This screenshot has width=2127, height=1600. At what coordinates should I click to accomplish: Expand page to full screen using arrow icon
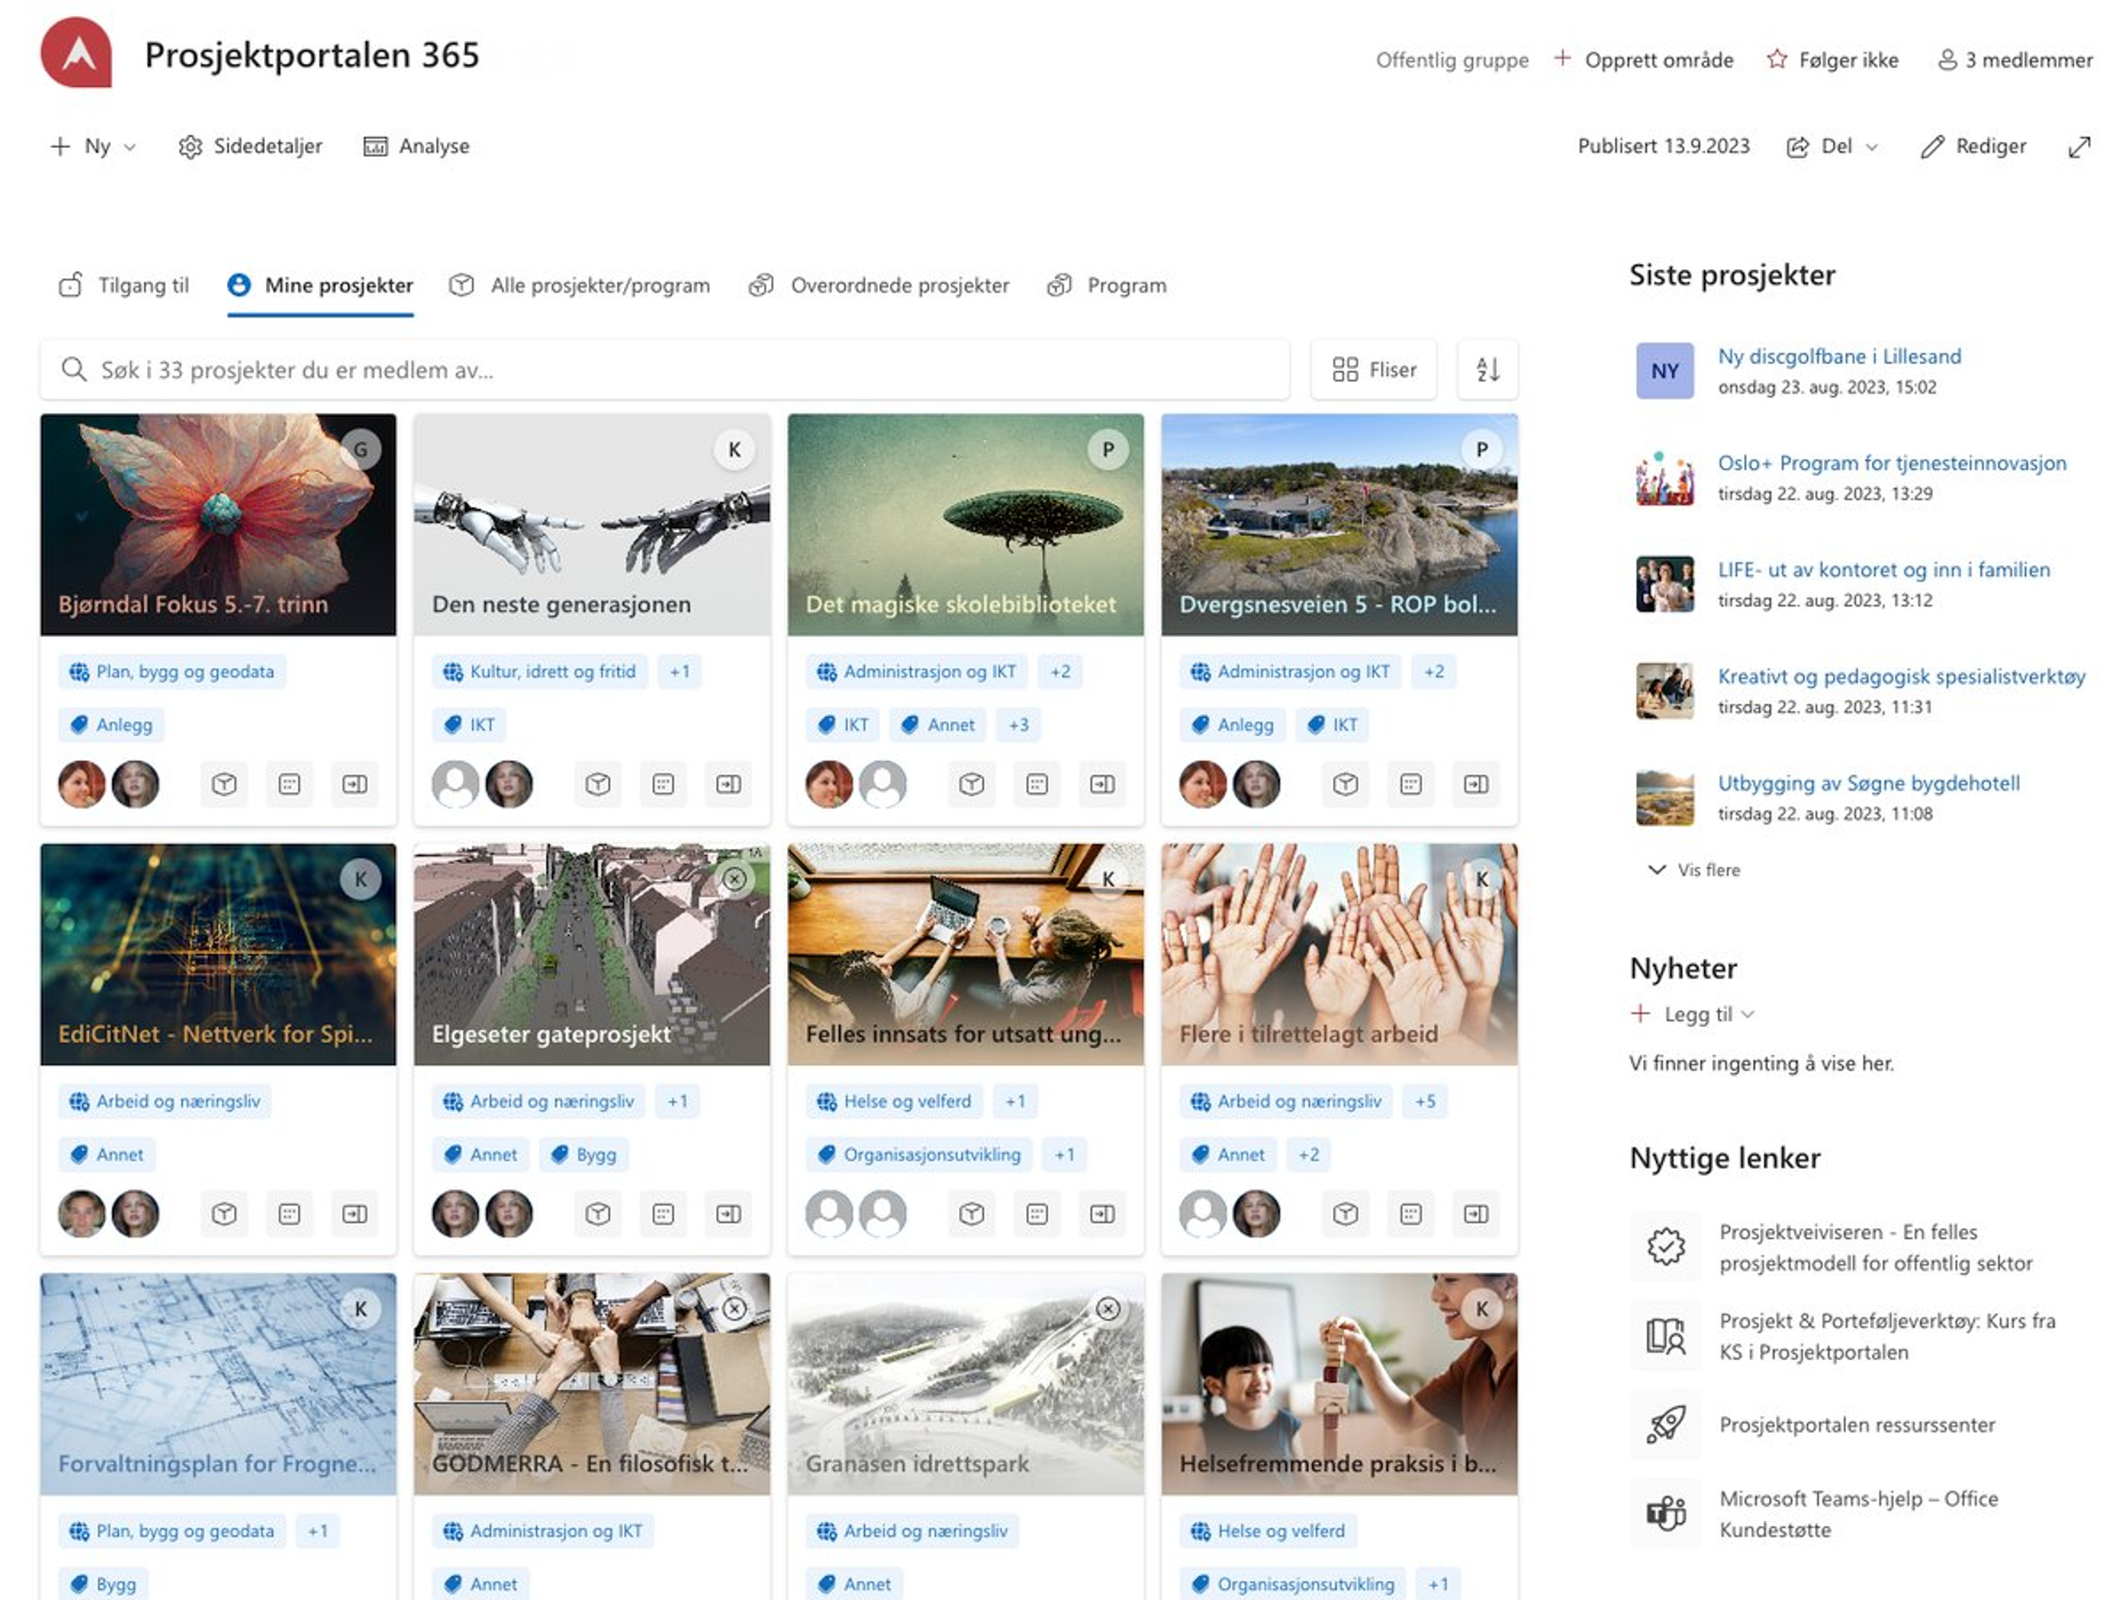click(x=2079, y=146)
